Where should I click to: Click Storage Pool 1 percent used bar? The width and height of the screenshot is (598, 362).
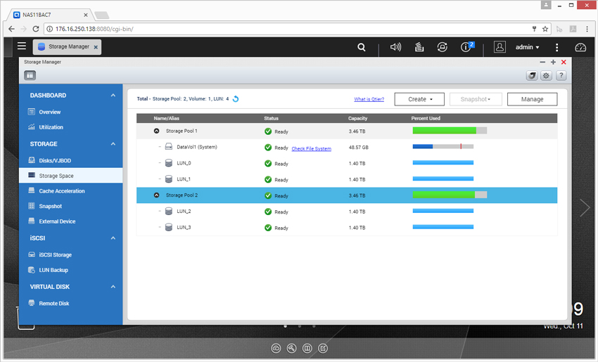click(450, 131)
